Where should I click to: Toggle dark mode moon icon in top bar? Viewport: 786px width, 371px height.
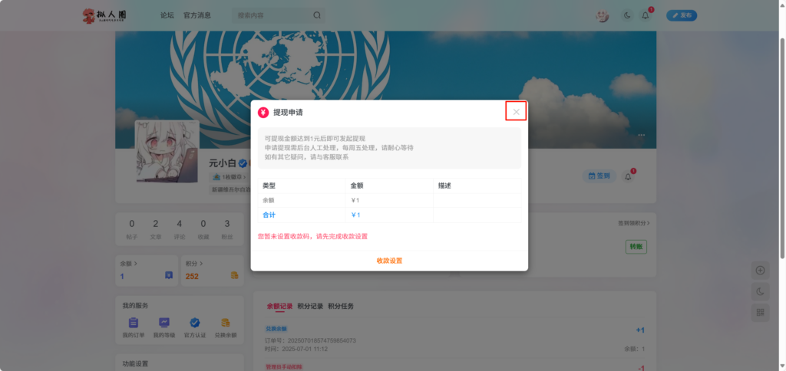pyautogui.click(x=627, y=15)
